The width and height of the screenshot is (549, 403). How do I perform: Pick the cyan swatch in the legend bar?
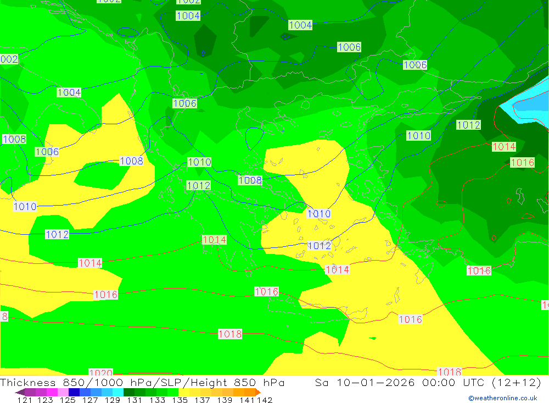tap(118, 392)
